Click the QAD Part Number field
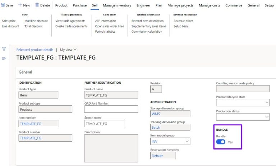276x166 pixels. (x=111, y=109)
